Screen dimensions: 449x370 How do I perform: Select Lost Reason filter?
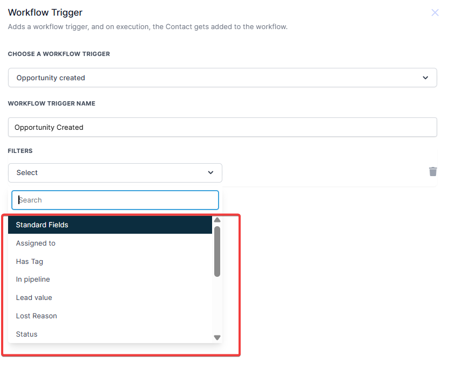click(110, 316)
